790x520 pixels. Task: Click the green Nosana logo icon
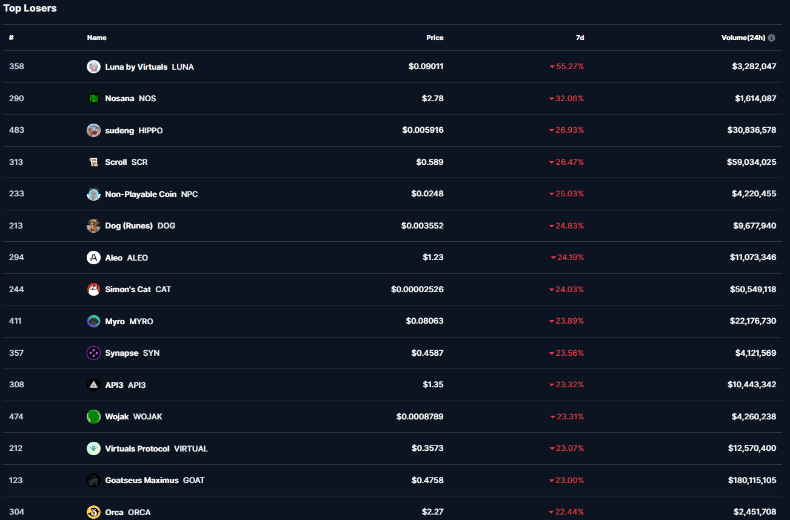tap(93, 98)
